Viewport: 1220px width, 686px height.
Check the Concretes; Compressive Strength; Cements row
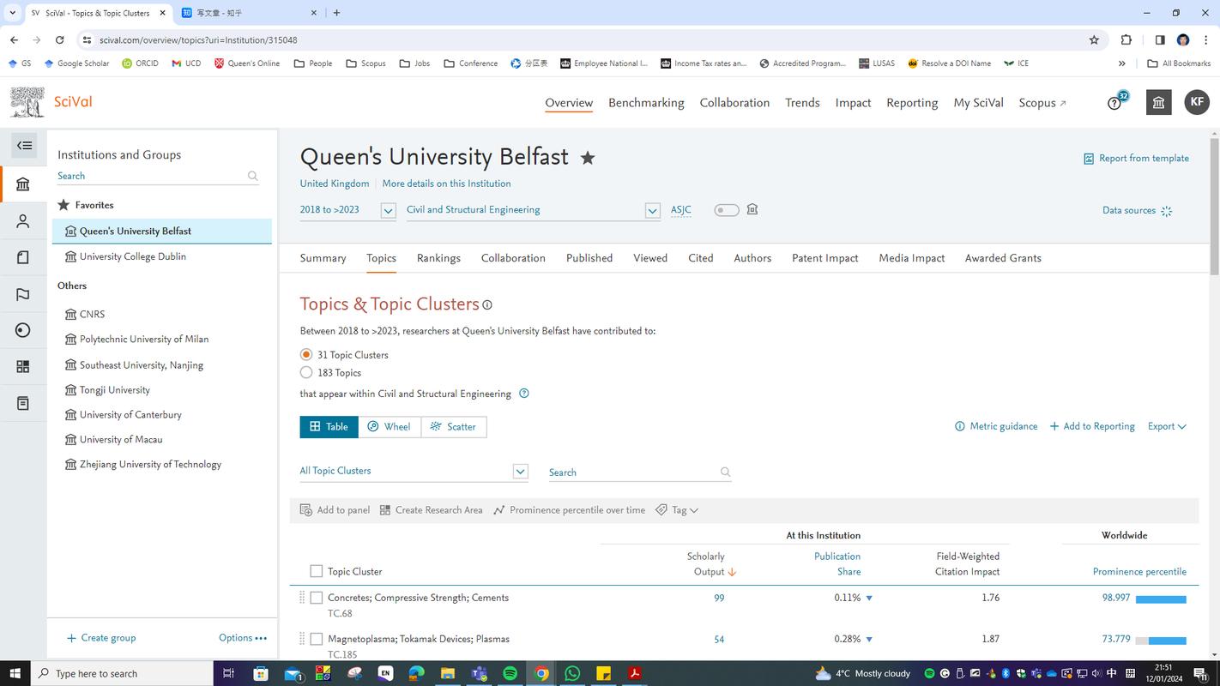click(x=317, y=598)
